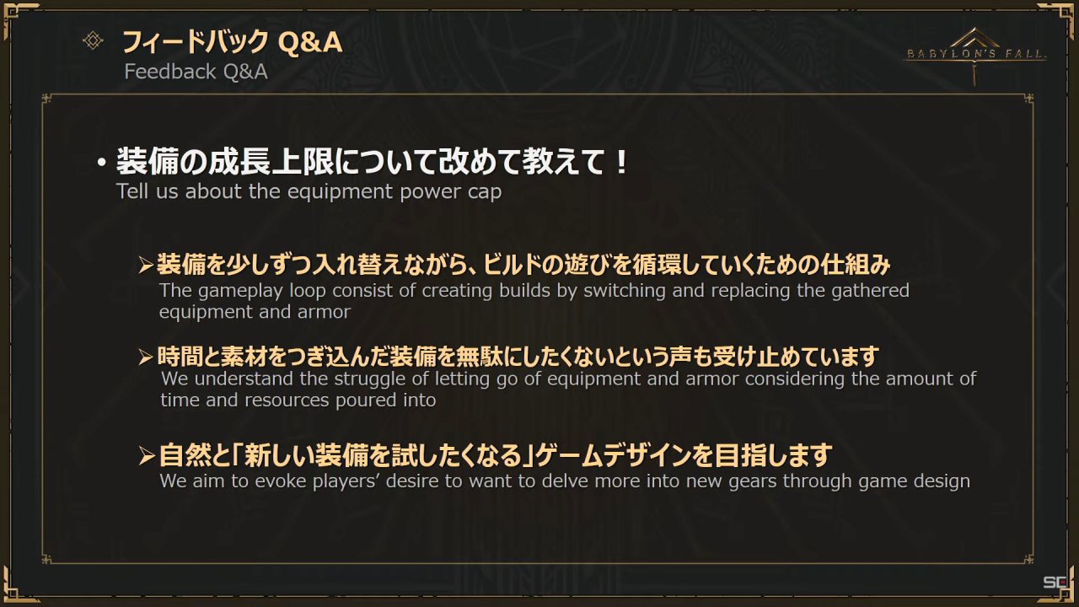Click the ornate top-right corner frame decoration

click(1062, 15)
